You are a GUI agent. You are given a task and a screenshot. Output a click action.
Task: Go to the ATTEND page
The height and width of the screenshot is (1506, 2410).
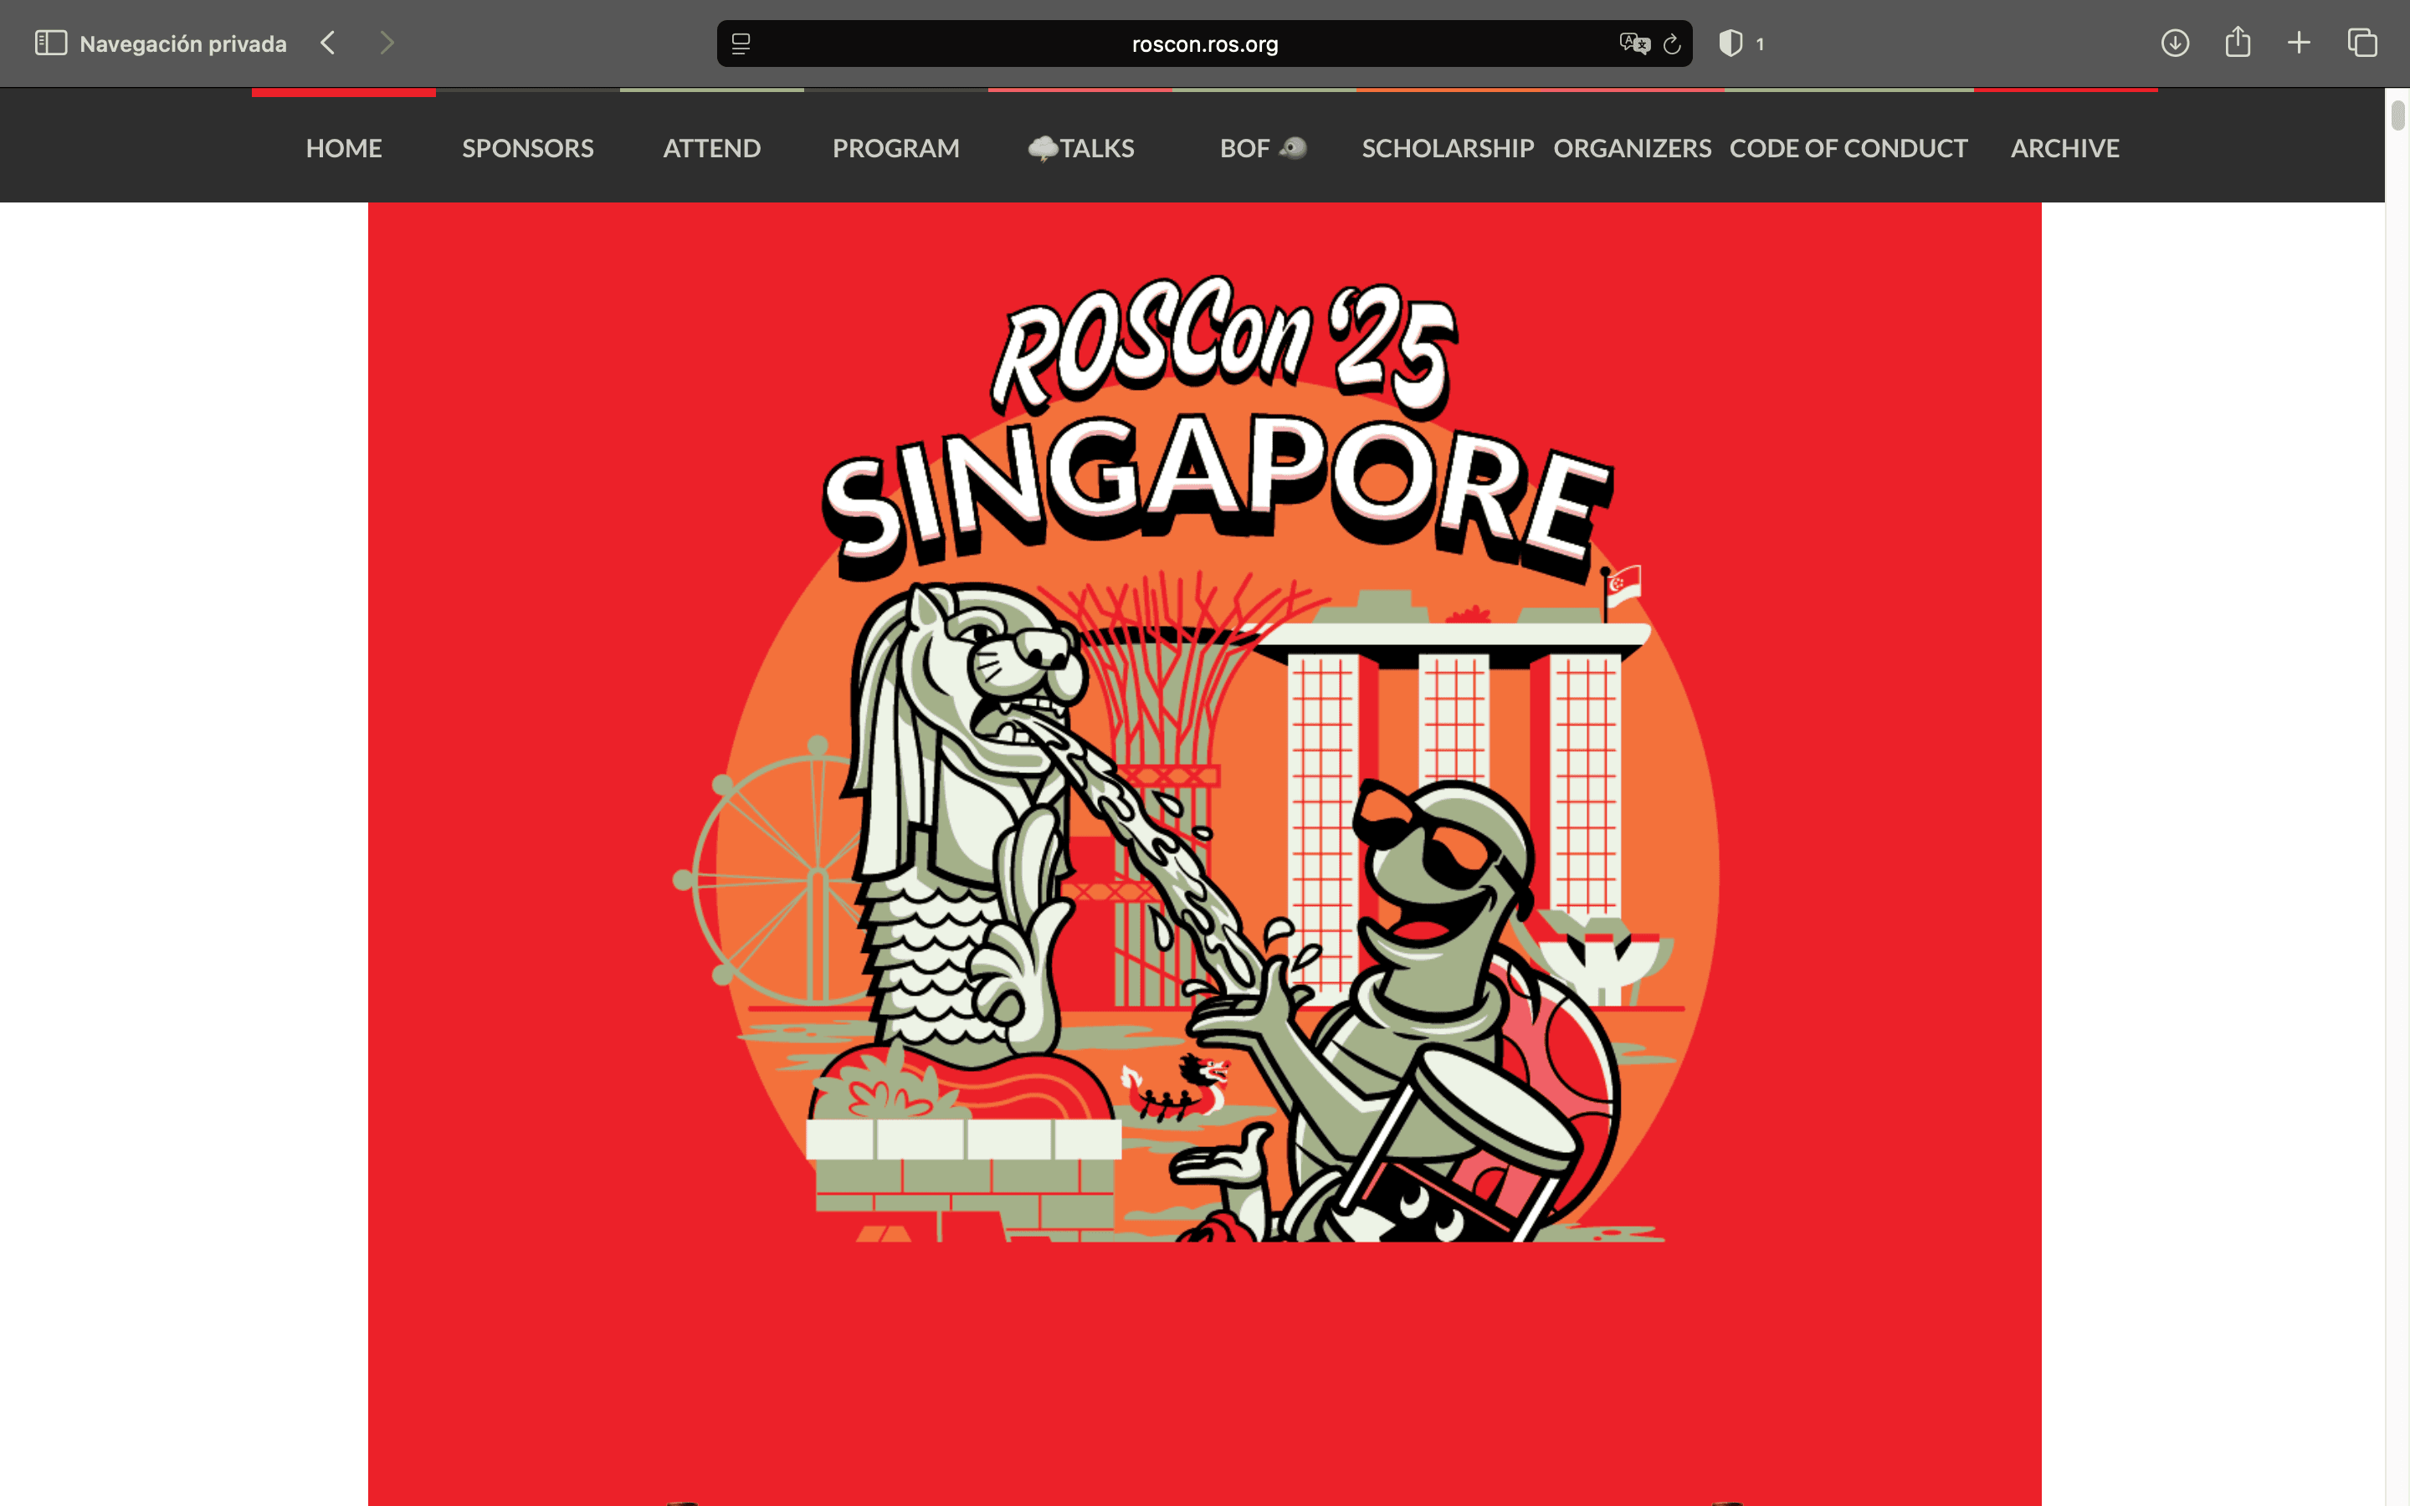[x=712, y=148]
